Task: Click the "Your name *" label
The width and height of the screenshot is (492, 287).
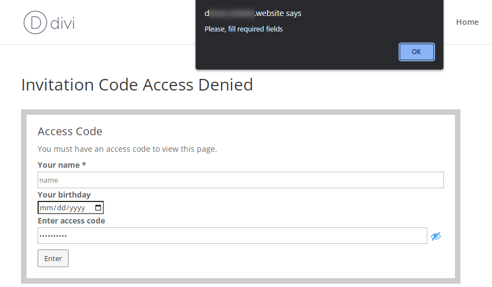Action: coord(61,165)
